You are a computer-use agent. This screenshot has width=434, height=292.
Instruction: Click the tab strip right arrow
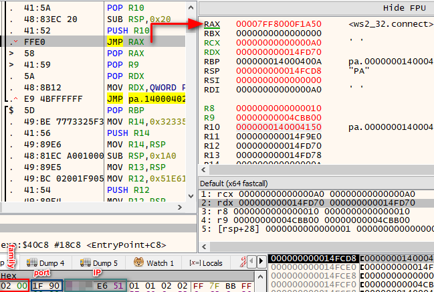pos(261,261)
